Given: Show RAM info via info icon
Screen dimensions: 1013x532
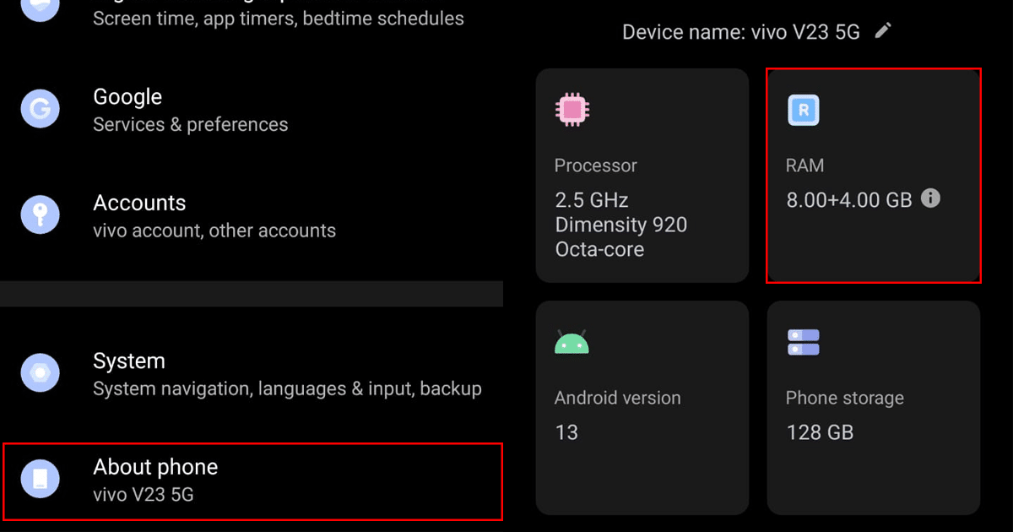Looking at the screenshot, I should pos(930,198).
